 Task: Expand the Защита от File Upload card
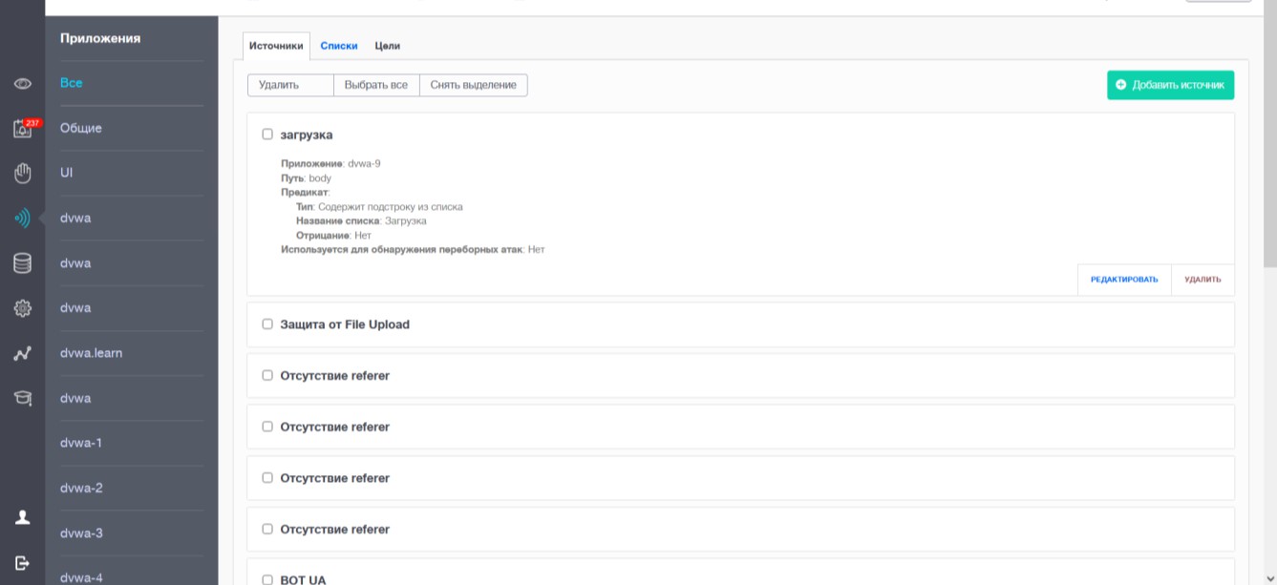[x=740, y=324]
